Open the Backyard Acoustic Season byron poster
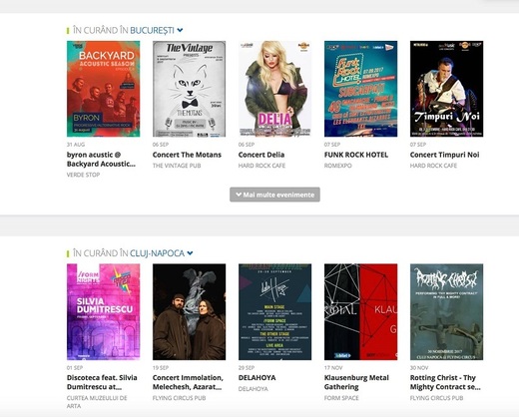 point(104,89)
